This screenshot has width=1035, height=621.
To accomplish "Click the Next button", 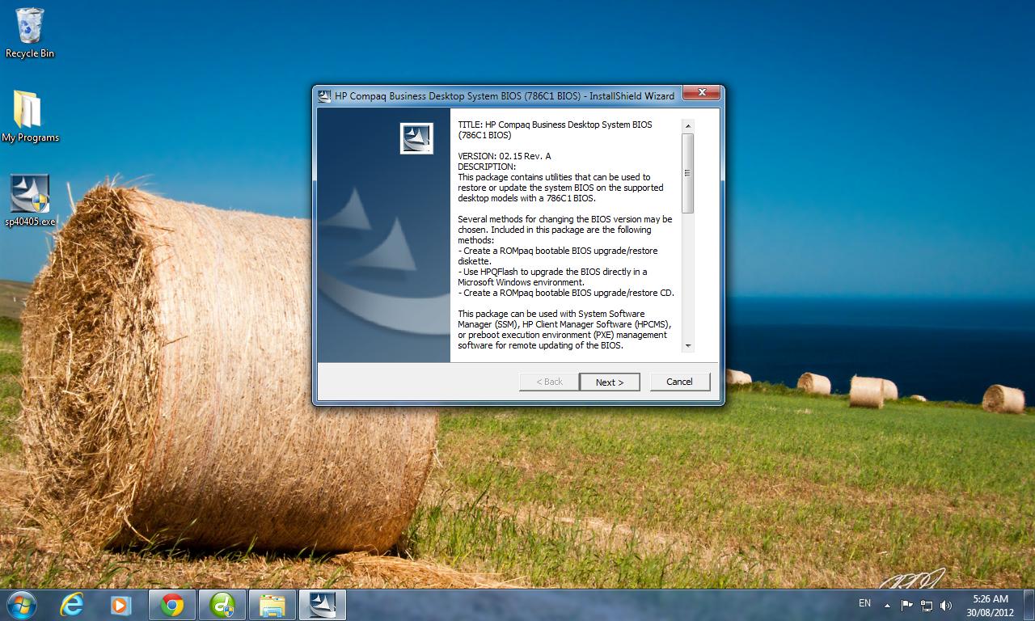I will (610, 382).
